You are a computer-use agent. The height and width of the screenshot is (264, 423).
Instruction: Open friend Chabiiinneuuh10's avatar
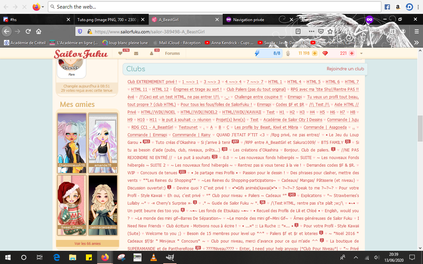pos(72,143)
